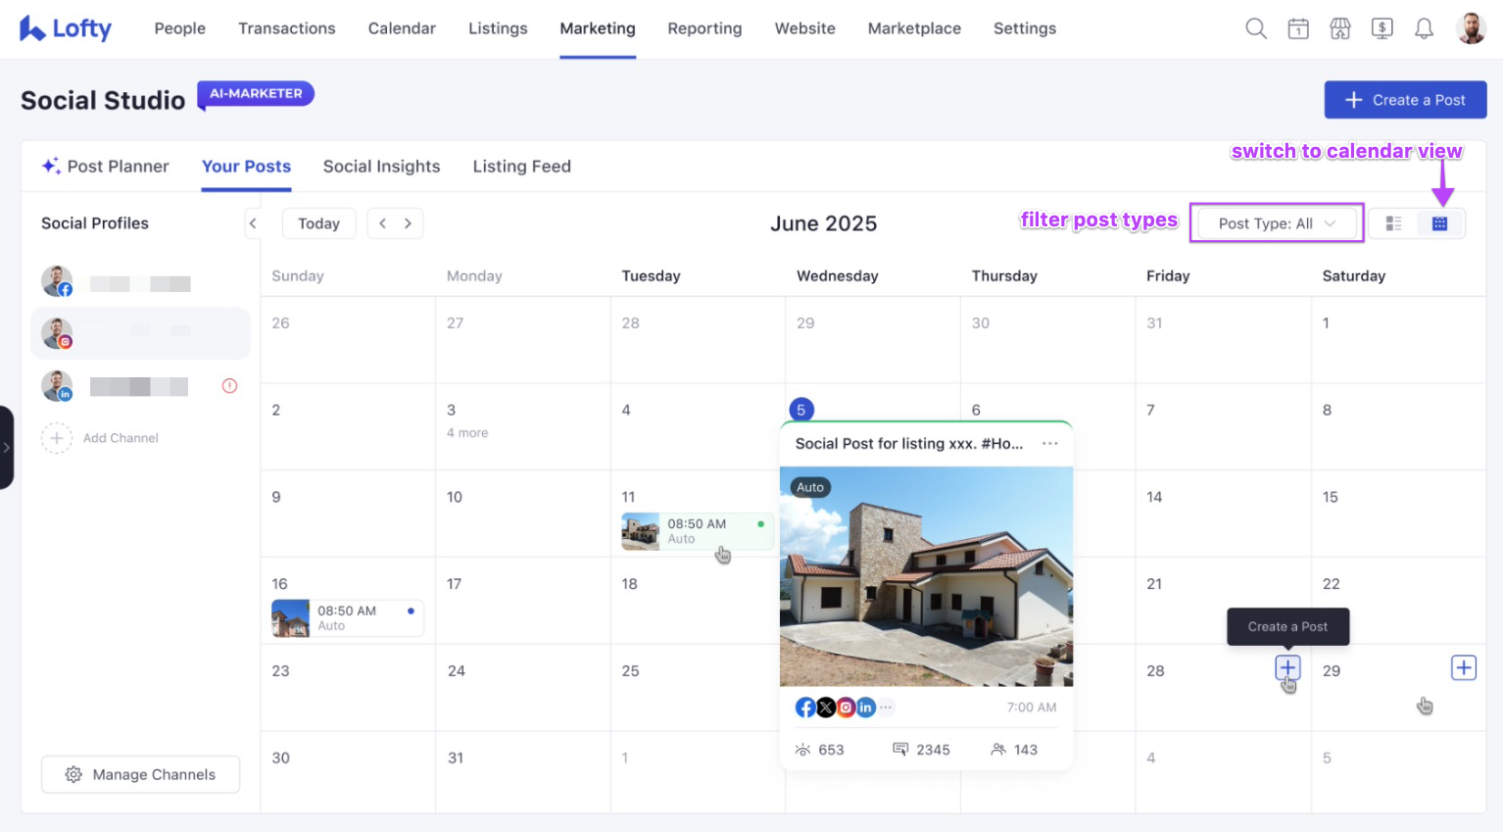Open the calendar icon in top bar

[1298, 28]
